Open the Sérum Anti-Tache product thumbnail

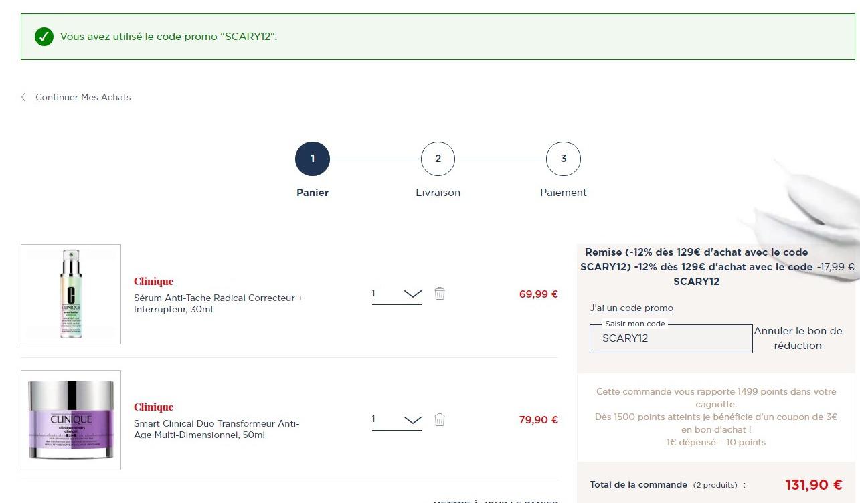point(71,294)
